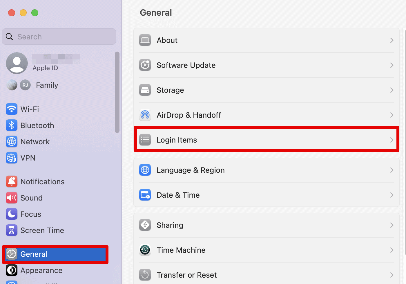Select Screen Time label in sidebar

(42, 230)
